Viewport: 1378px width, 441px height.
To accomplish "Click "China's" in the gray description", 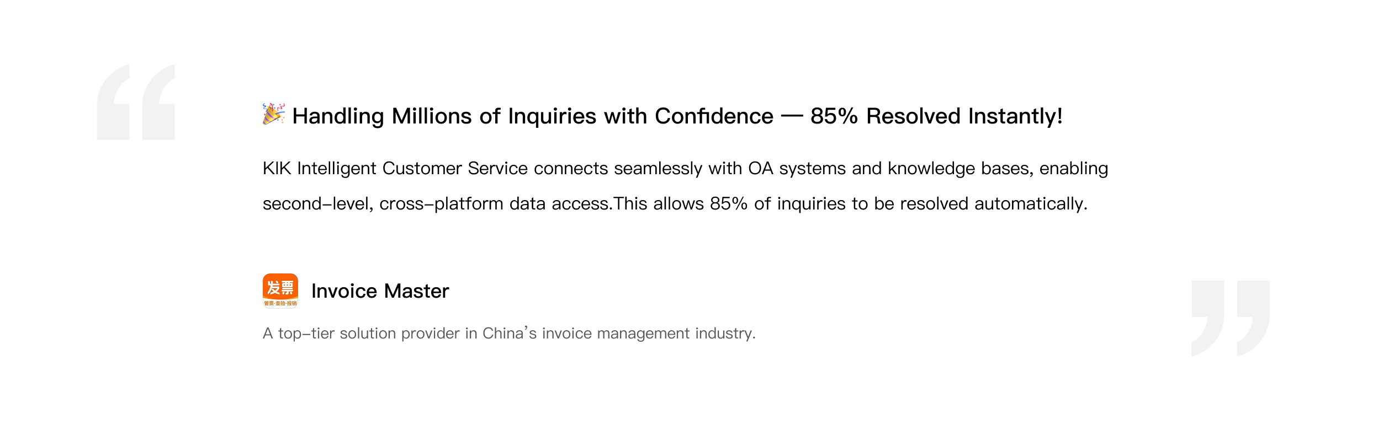I will point(510,334).
